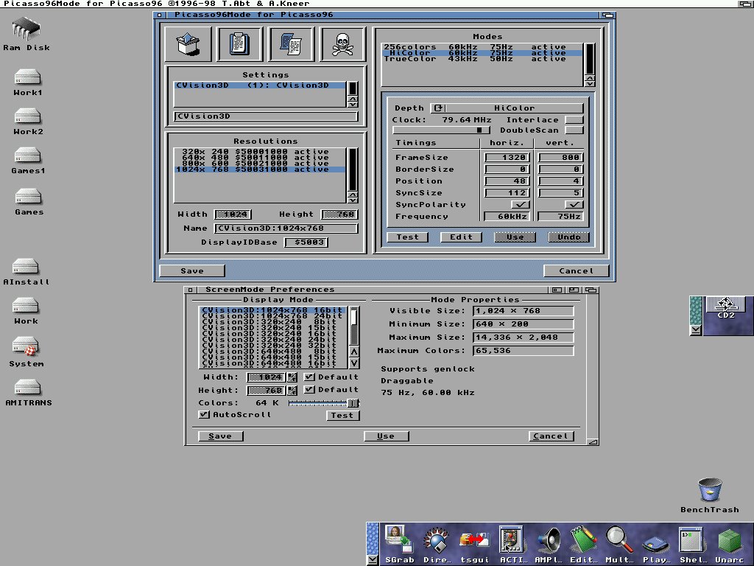Click the horizontal FrameSize field showing 1320
754x566 pixels.
pyautogui.click(x=507, y=158)
